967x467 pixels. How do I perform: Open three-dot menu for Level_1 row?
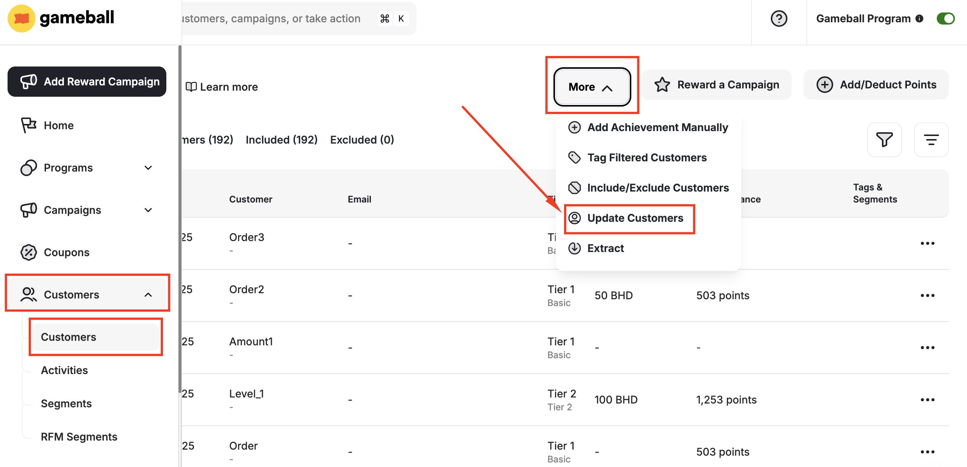pos(927,400)
